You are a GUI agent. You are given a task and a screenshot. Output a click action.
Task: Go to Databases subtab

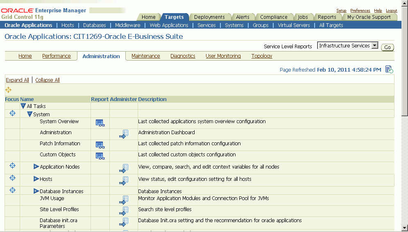(x=95, y=25)
